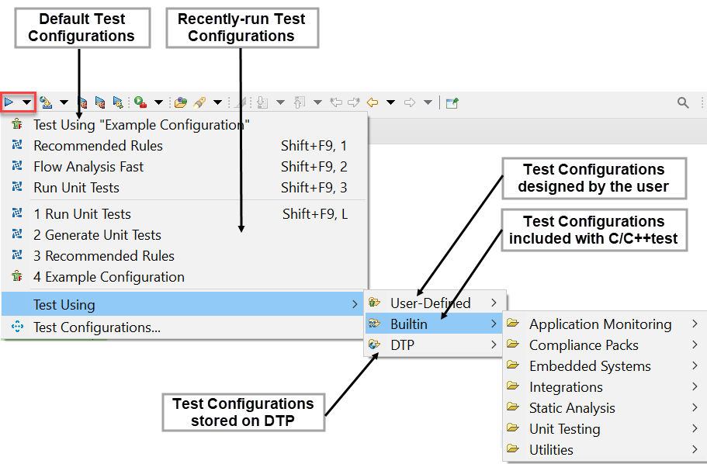Click the Next Annotation toolbar icon
The width and height of the screenshot is (707, 464).
(262, 103)
